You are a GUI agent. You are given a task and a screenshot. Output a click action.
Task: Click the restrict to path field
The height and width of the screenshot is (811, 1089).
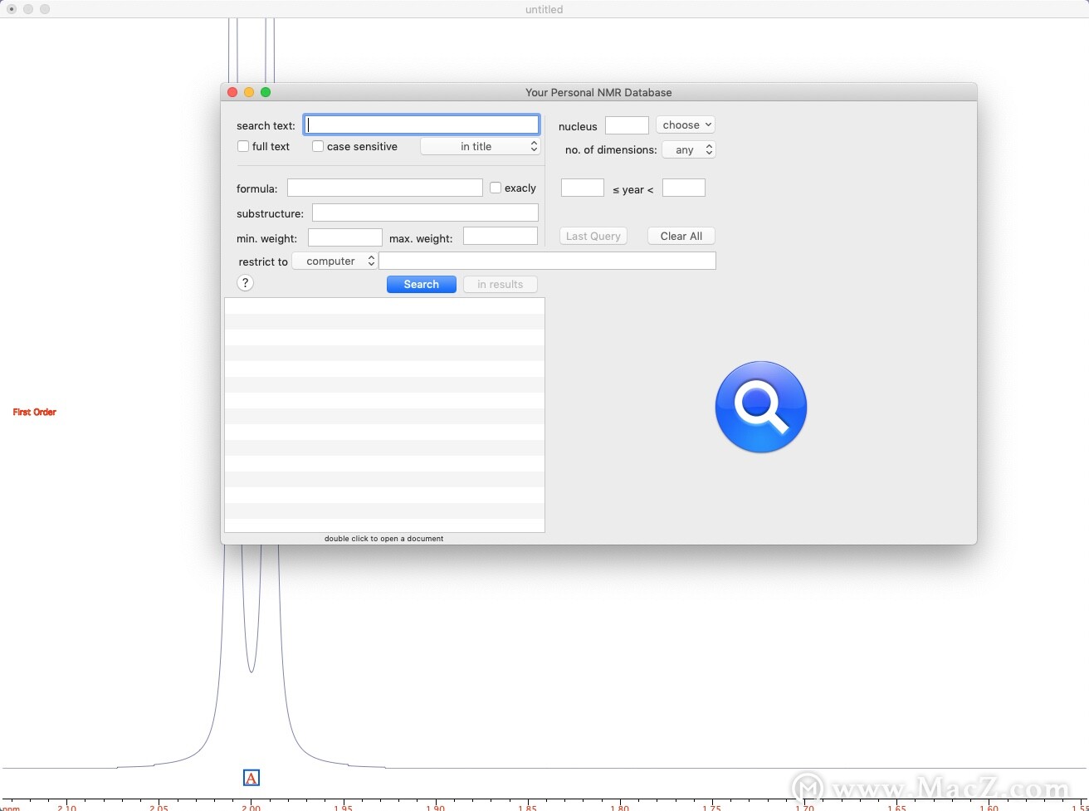(547, 261)
